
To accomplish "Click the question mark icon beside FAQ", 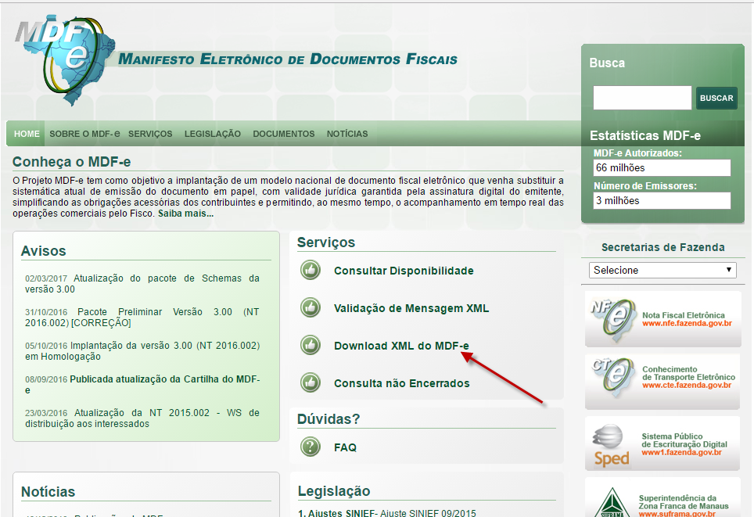I will point(311,447).
